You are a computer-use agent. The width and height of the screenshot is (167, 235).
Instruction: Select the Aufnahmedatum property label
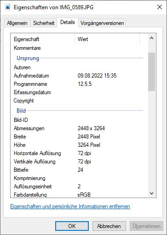(31, 76)
